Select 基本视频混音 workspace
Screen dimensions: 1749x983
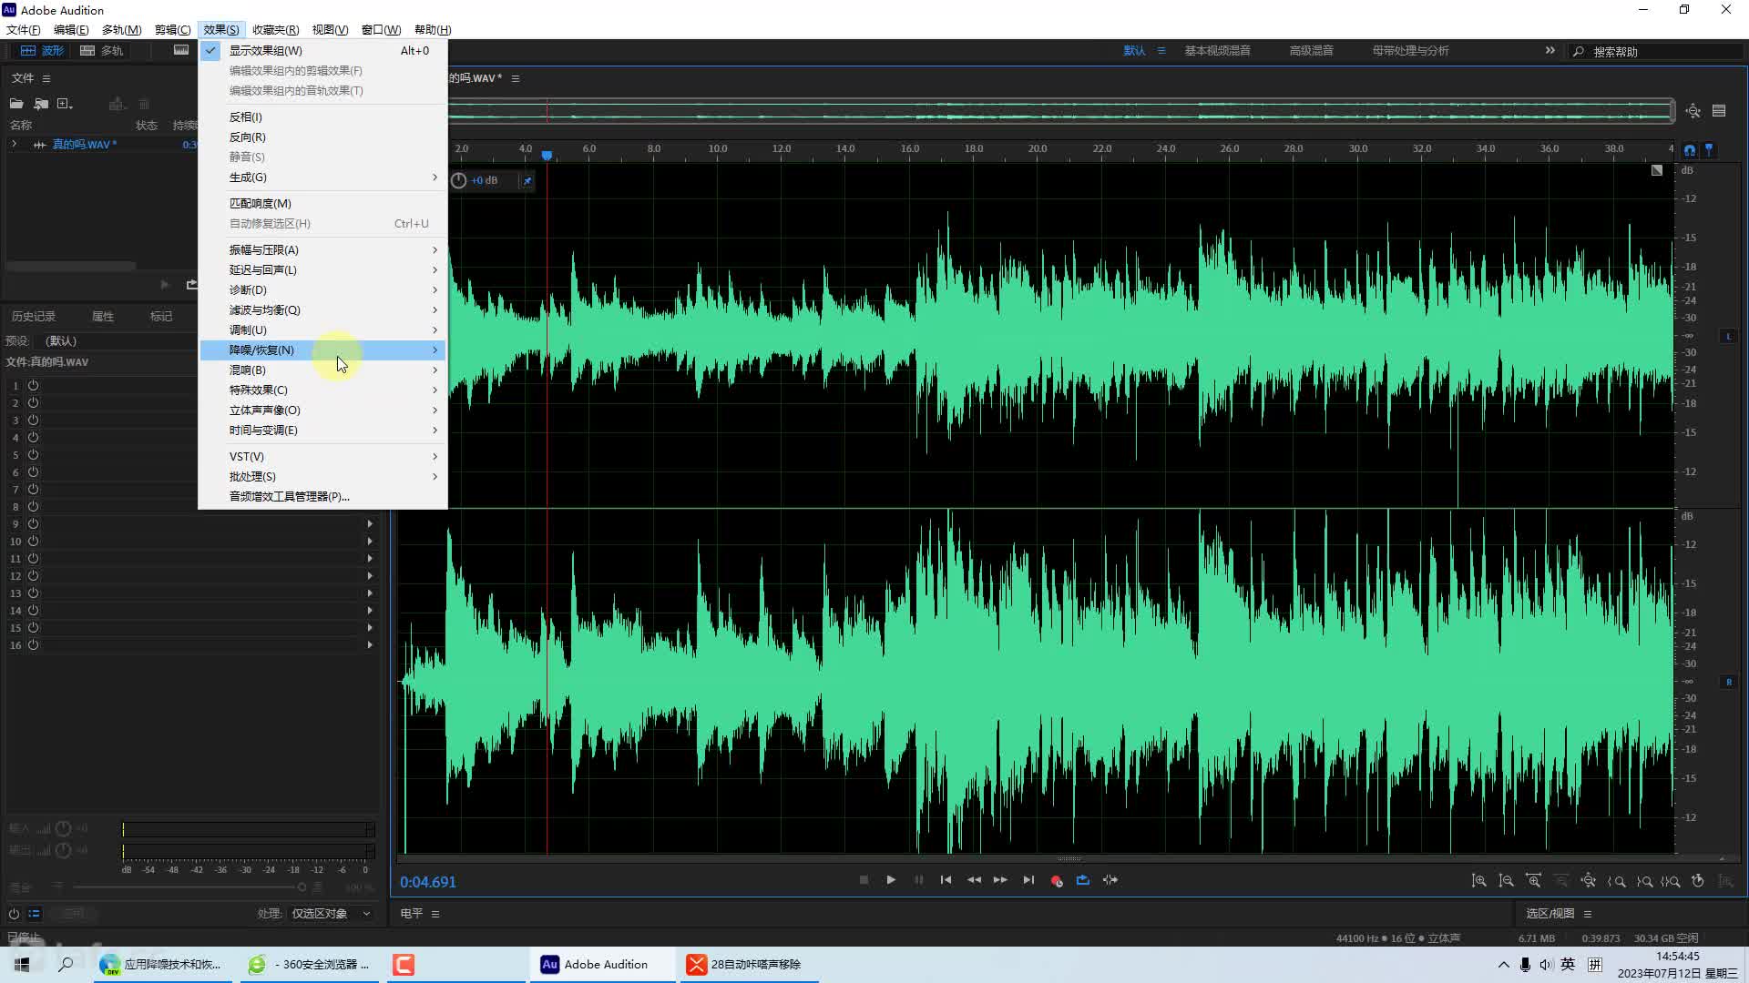tap(1217, 51)
